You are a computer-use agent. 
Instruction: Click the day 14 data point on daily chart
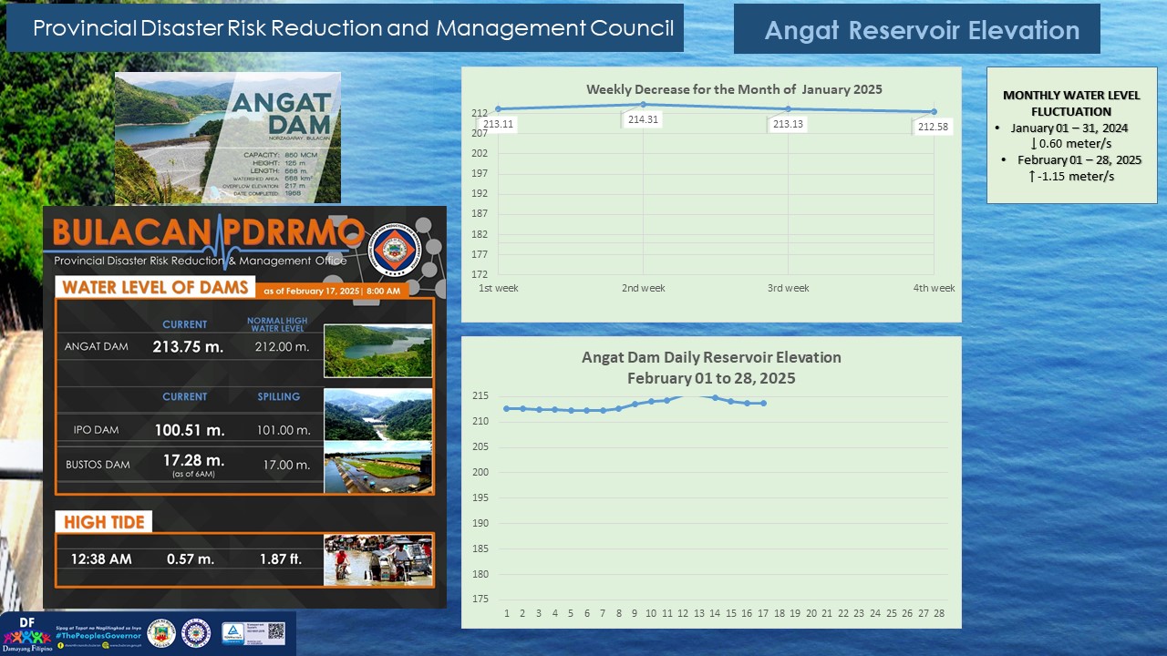(715, 397)
